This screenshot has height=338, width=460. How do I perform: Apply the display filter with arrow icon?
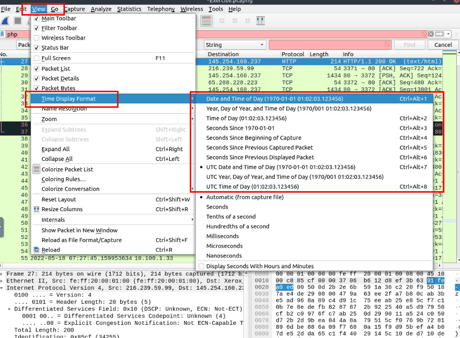[x=439, y=34]
